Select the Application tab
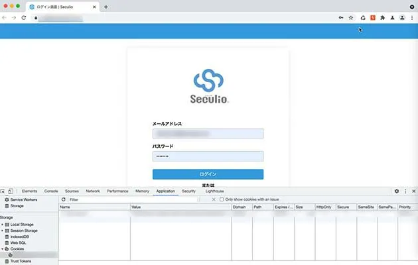Image resolution: width=418 pixels, height=265 pixels. click(x=166, y=191)
